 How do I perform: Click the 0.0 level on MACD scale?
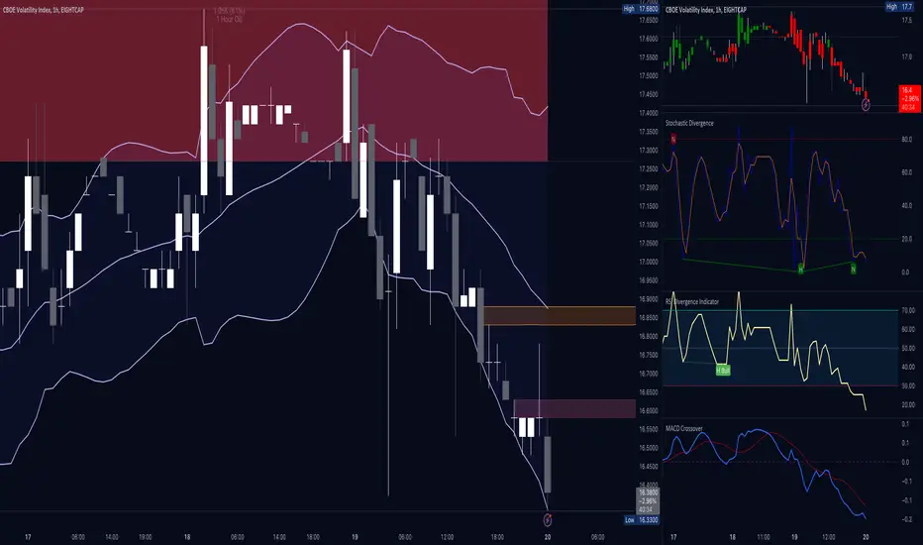coord(905,462)
